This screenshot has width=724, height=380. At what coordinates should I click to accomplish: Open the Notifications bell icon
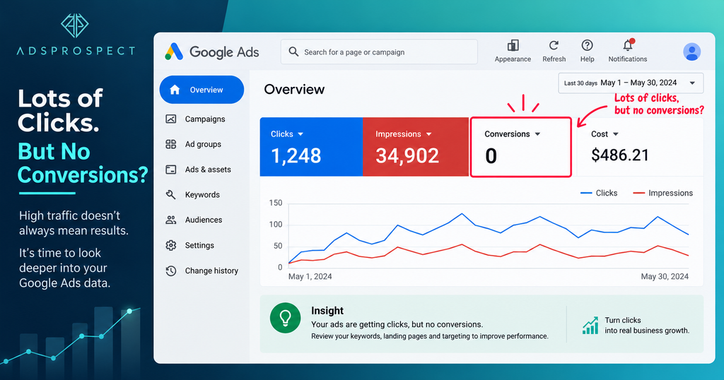pyautogui.click(x=628, y=44)
